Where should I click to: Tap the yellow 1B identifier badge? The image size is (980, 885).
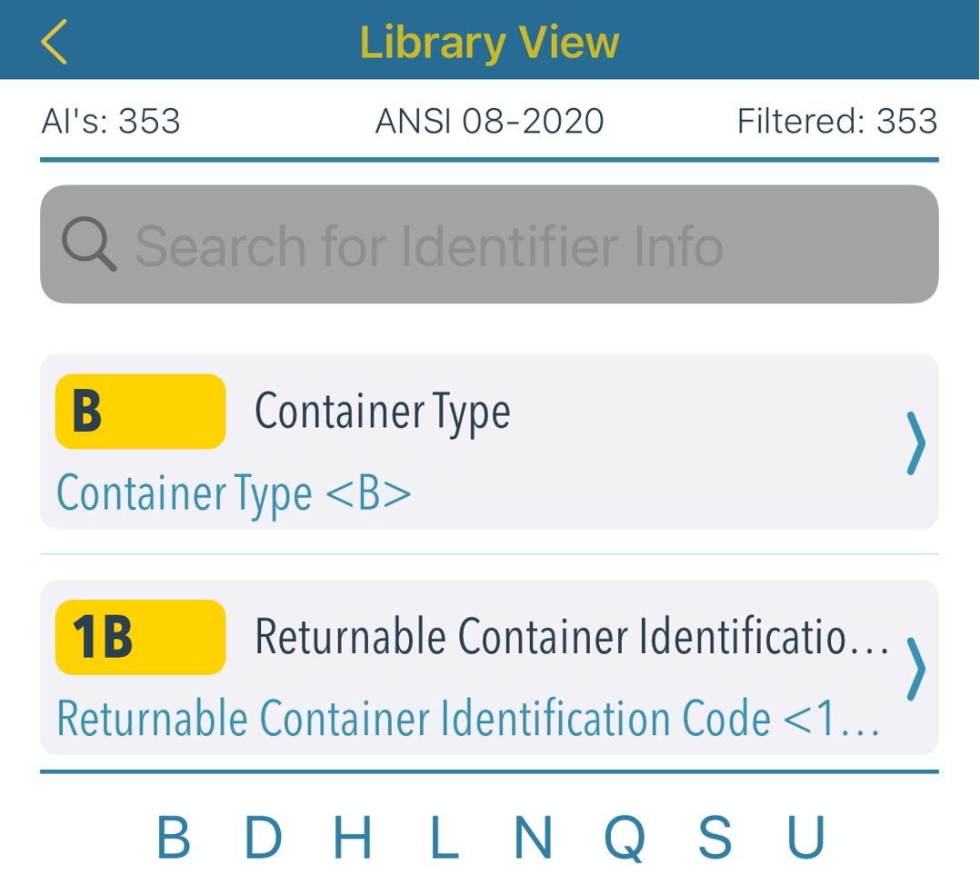pyautogui.click(x=141, y=637)
